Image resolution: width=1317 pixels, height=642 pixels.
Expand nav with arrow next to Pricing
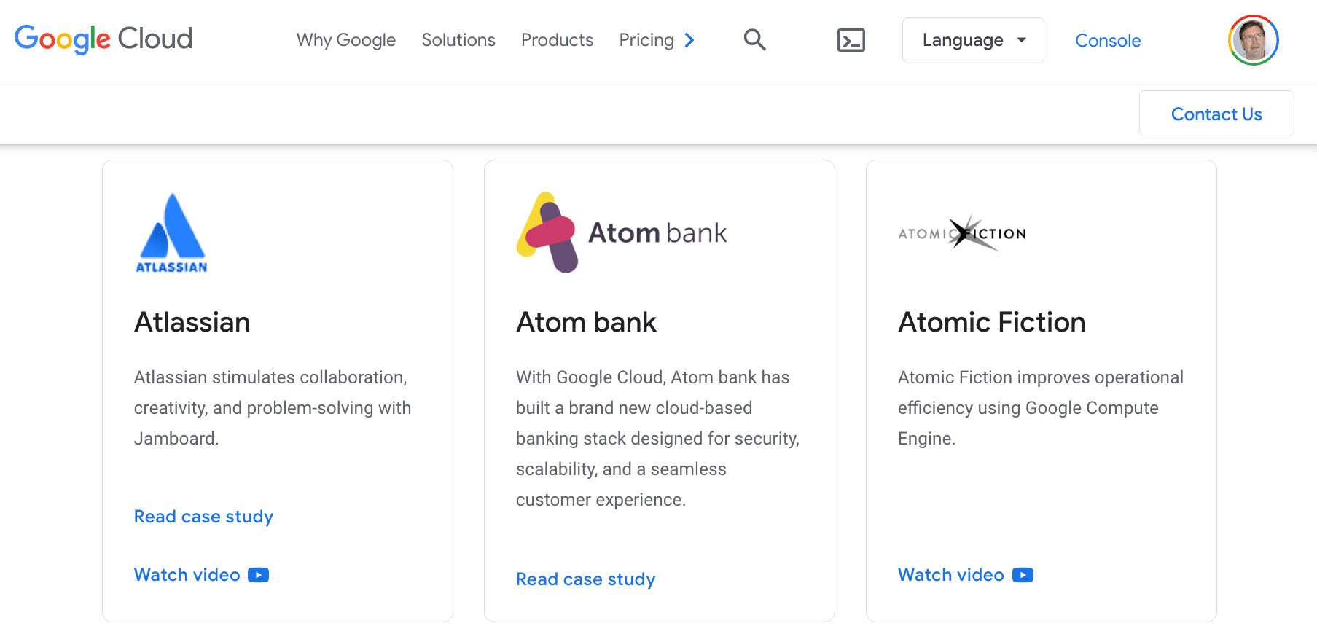click(689, 40)
